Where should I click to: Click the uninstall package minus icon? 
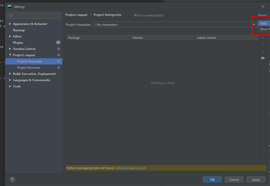tap(263, 44)
